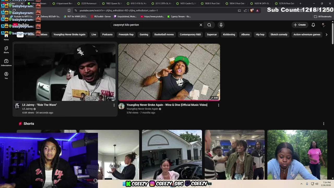
Task: Open the IRLToolkit • Server bookmark
Action: pyautogui.click(x=101, y=16)
